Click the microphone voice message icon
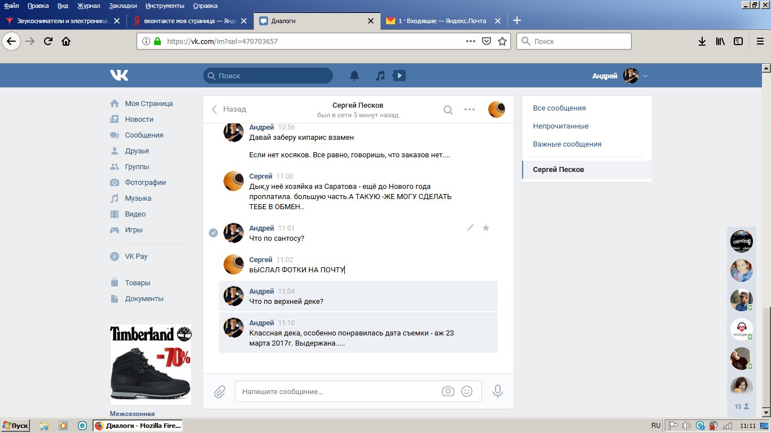Viewport: 771px width, 433px height. click(497, 391)
